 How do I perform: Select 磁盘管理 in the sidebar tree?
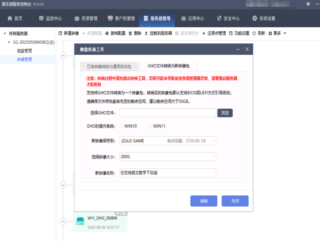click(x=24, y=51)
